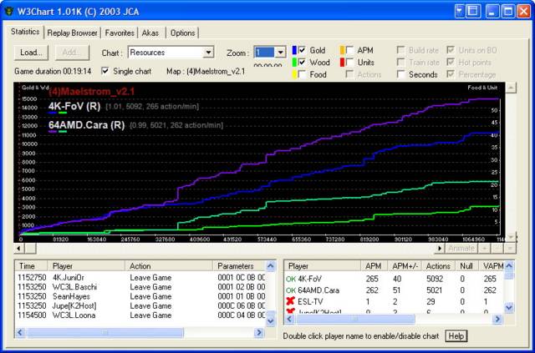
Task: Click the title bar roll-up arrow icon
Action: (x=460, y=11)
